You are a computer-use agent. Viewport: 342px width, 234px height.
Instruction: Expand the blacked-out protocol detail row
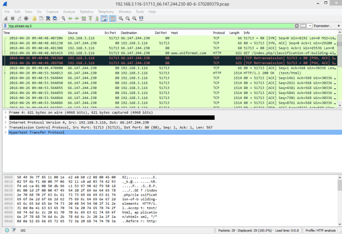(x=6, y=118)
